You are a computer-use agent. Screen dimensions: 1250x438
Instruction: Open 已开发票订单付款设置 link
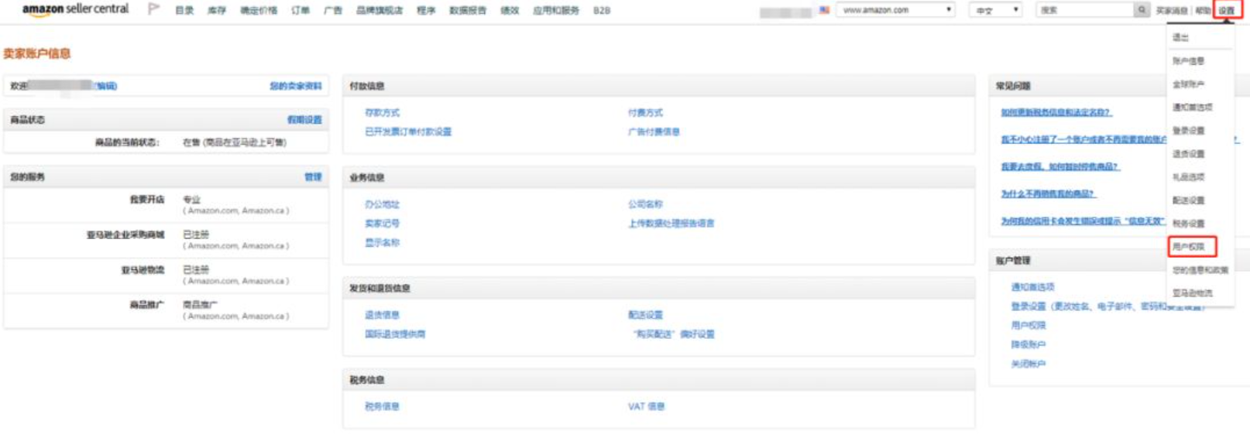pyautogui.click(x=408, y=132)
